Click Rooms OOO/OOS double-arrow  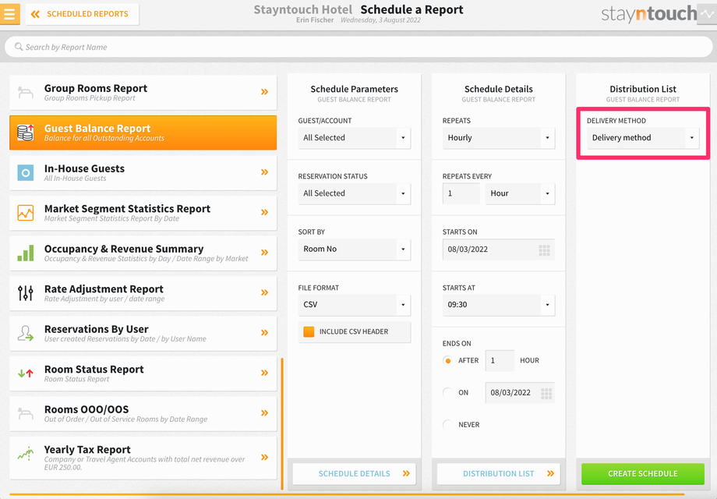coord(265,413)
